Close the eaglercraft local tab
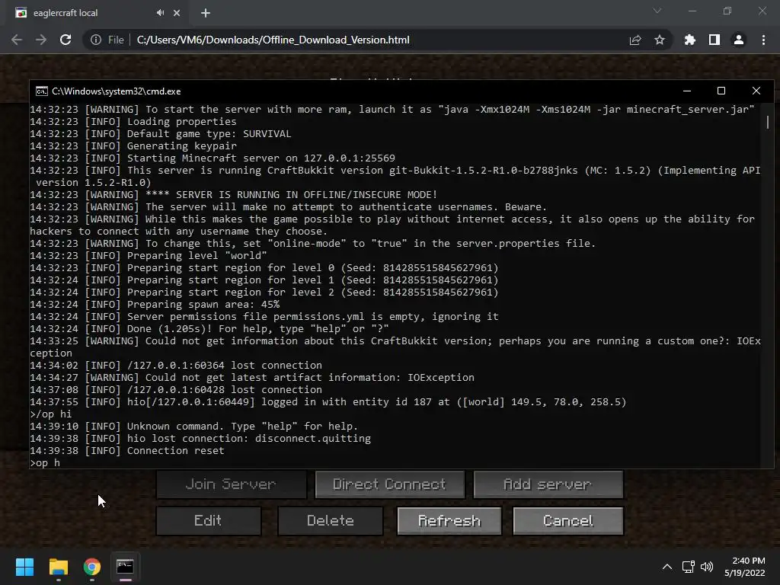 (x=177, y=13)
